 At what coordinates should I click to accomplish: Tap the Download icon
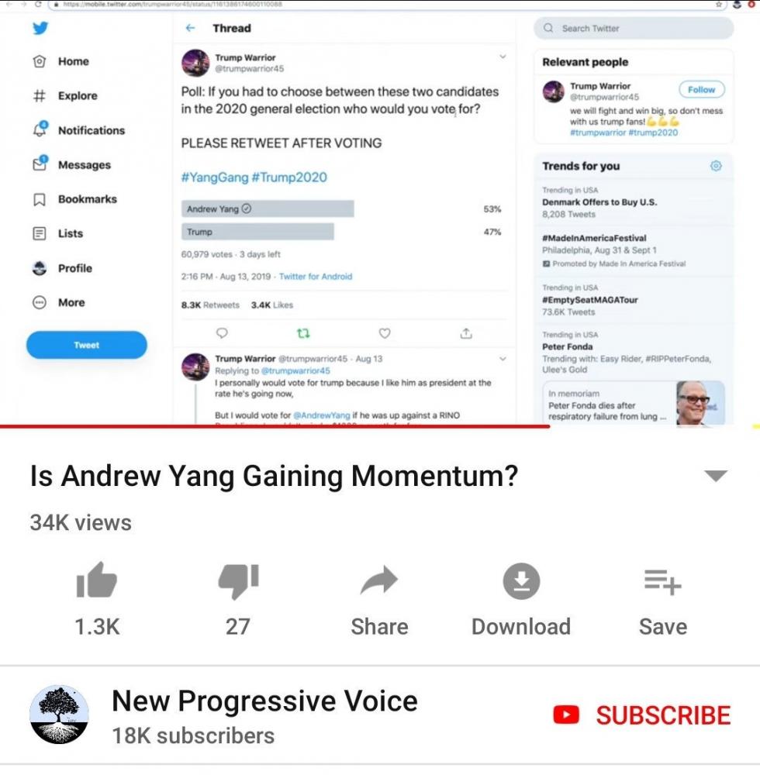point(521,580)
